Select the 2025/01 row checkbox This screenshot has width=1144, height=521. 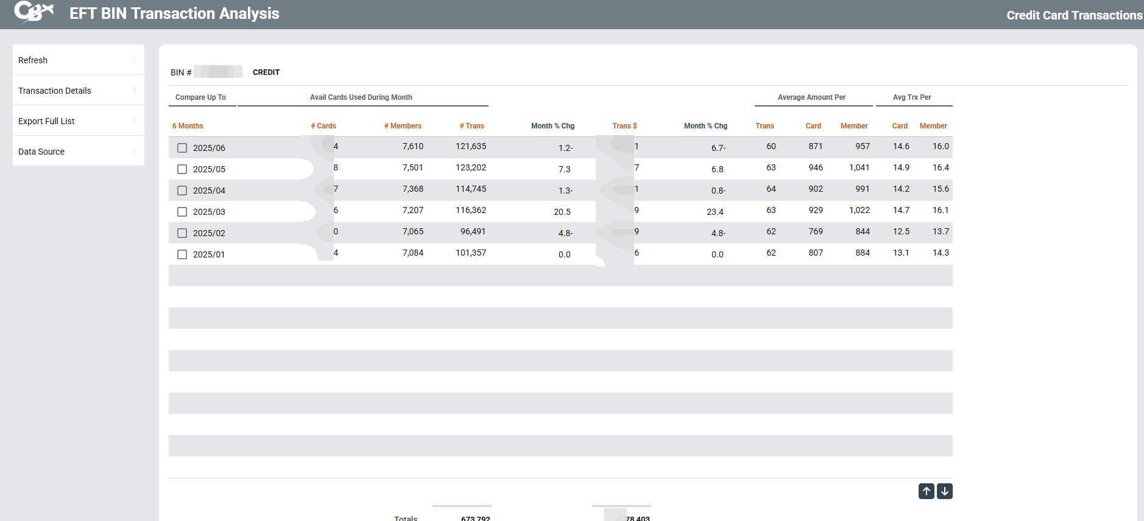pyautogui.click(x=182, y=254)
